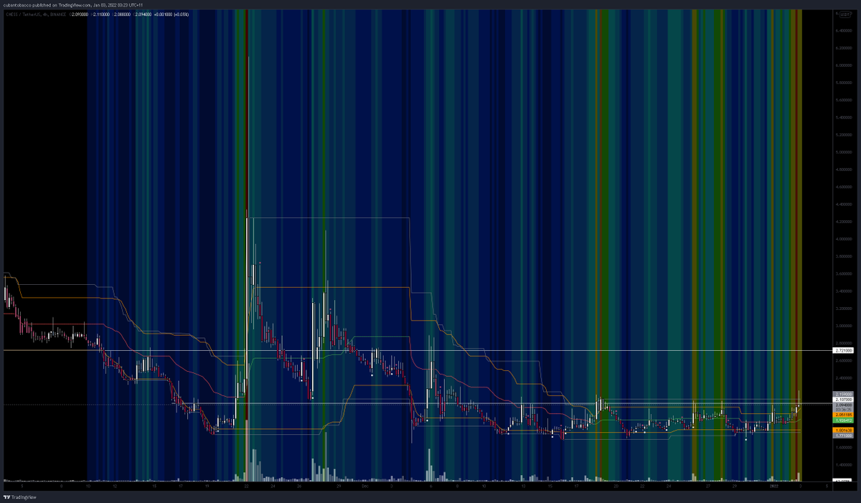Select the gray 2.159000 price label
Screen dimensions: 861x503
click(843, 394)
